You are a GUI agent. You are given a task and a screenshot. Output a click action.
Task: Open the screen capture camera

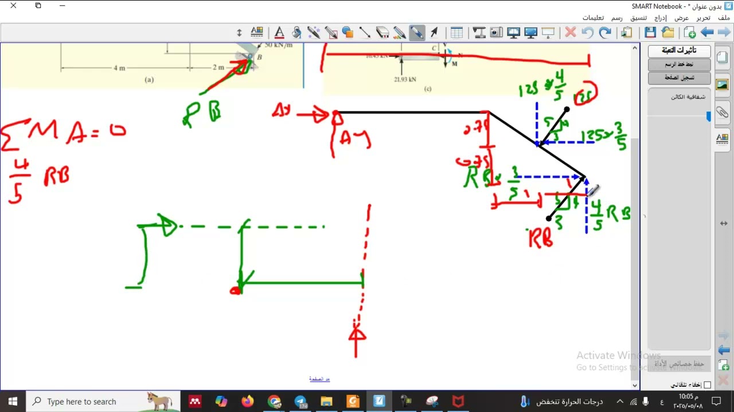[x=496, y=33]
